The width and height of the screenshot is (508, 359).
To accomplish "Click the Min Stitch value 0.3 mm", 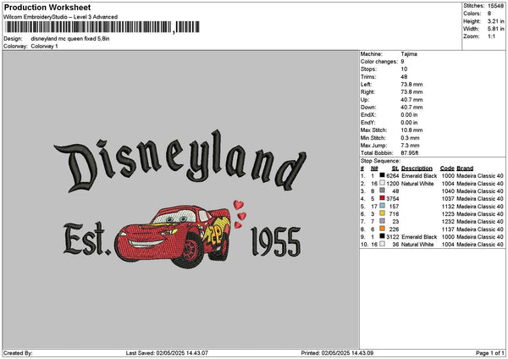I will pos(410,138).
